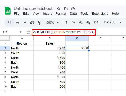Select the West region cell
Screen dimensions: 126x96
click(x=22, y=72)
